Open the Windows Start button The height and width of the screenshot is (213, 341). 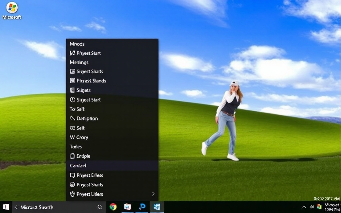point(6,207)
